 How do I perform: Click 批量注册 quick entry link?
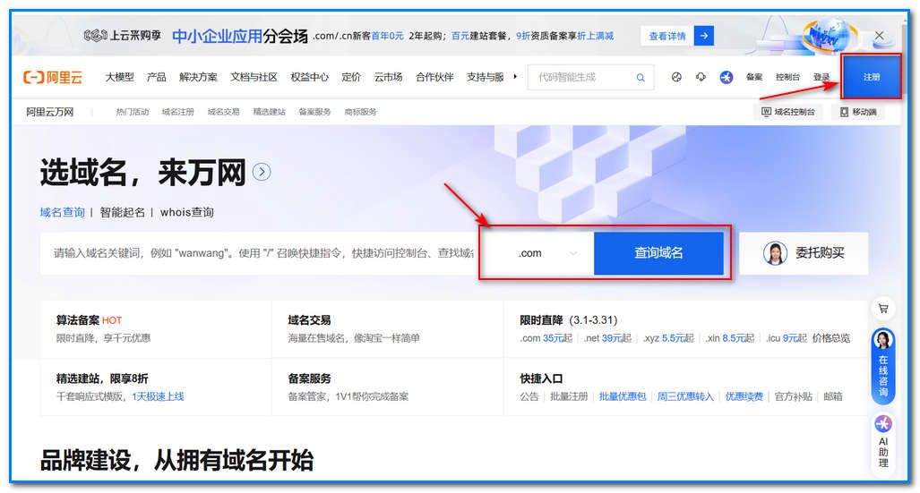coord(569,397)
